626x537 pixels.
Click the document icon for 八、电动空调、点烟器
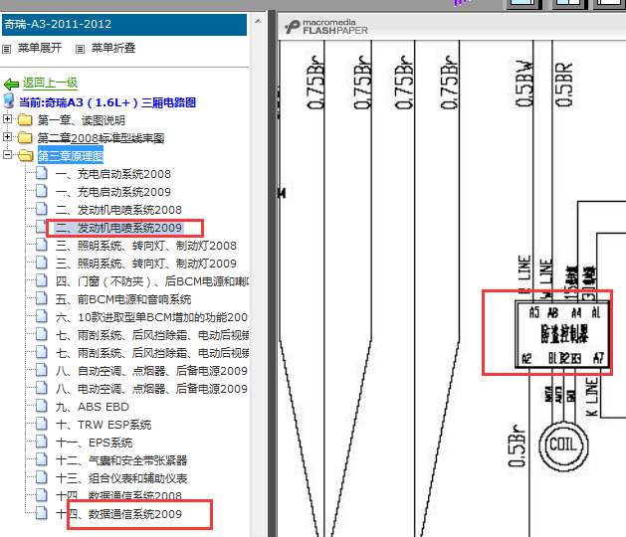coord(42,388)
